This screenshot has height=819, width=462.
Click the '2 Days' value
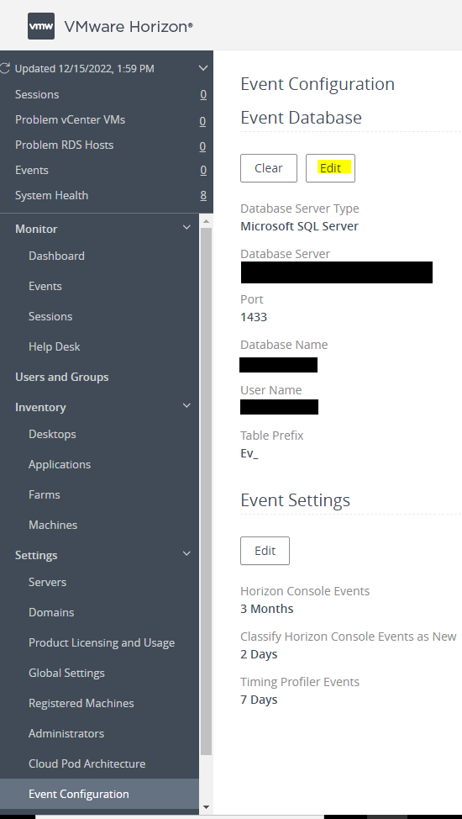point(259,654)
